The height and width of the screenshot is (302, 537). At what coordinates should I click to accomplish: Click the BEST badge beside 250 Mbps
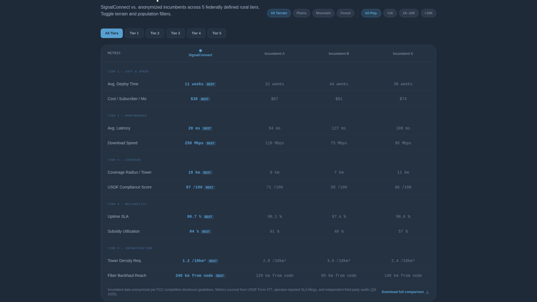(211, 143)
